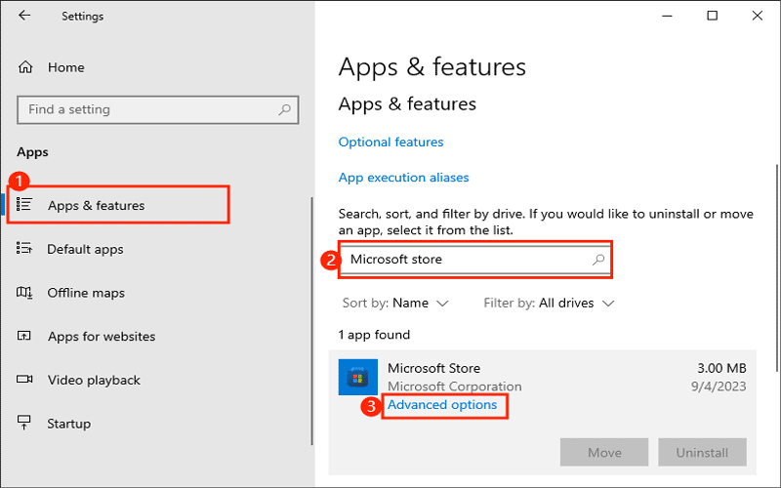Screen dimensions: 781x488
Task: Maximize the Settings window
Action: (713, 16)
